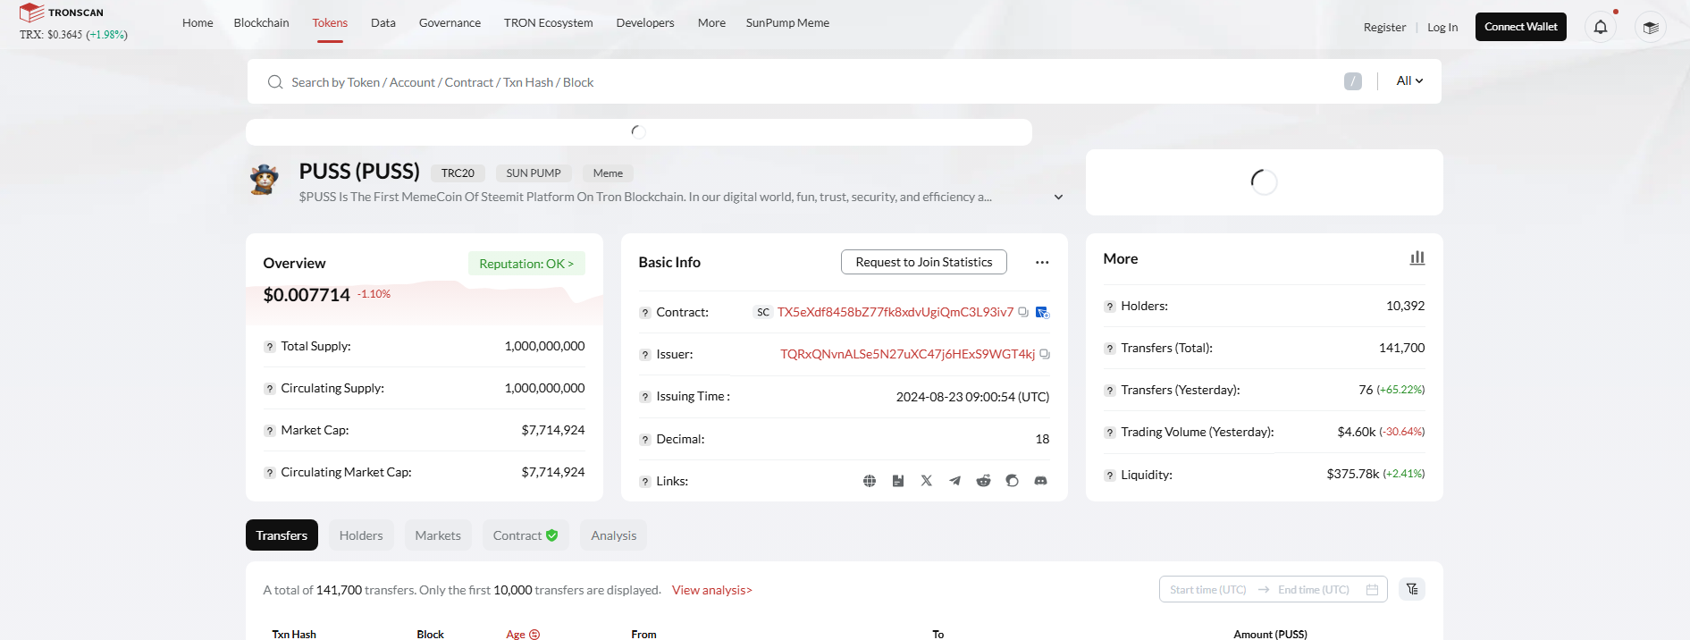Open the website globe link

[870, 481]
